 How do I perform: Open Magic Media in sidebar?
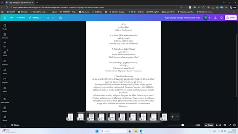tap(5, 100)
